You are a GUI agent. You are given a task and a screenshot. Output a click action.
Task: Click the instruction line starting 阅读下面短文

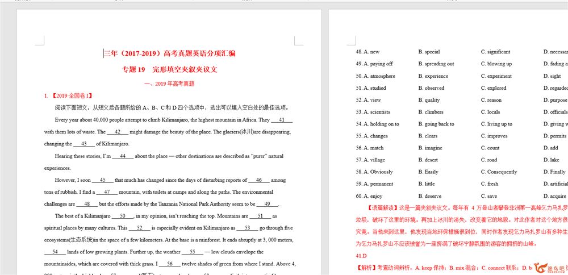tap(172, 107)
